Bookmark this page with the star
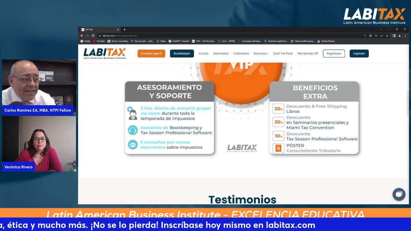 point(387,36)
